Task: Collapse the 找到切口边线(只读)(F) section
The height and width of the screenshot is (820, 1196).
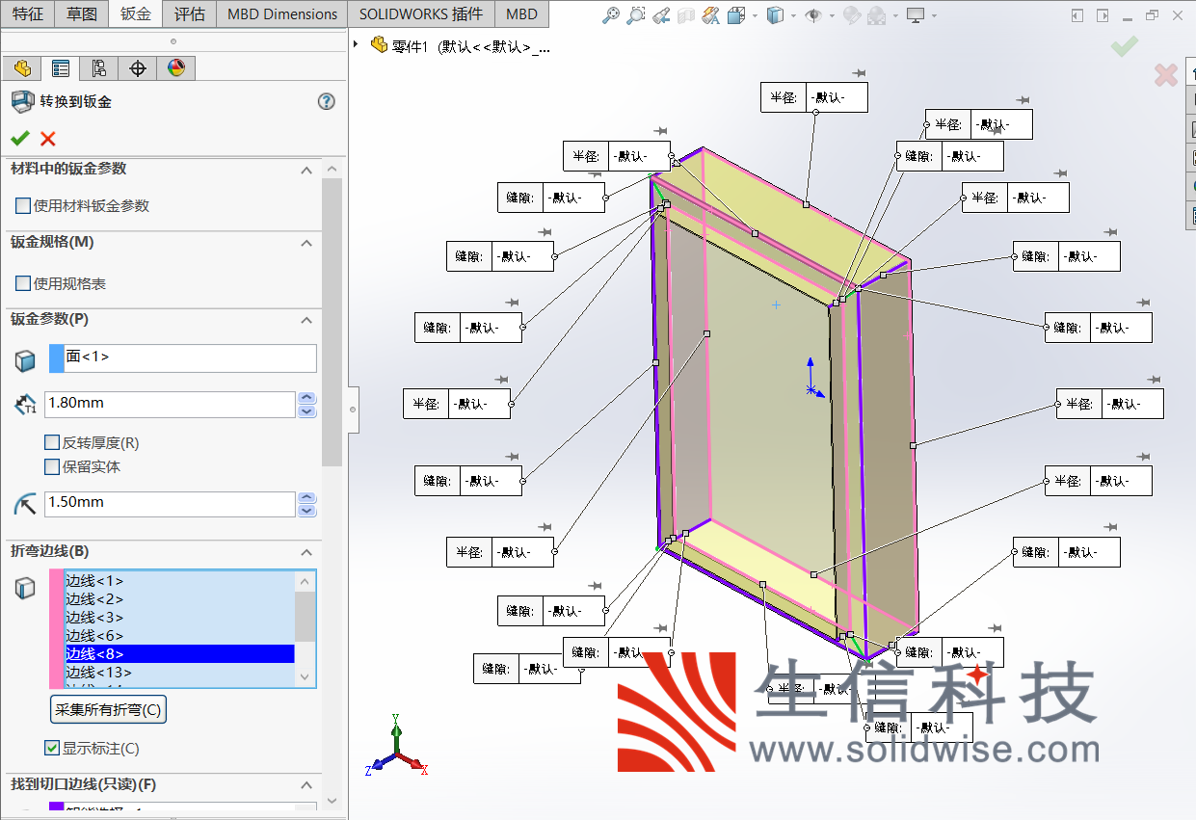Action: (306, 785)
